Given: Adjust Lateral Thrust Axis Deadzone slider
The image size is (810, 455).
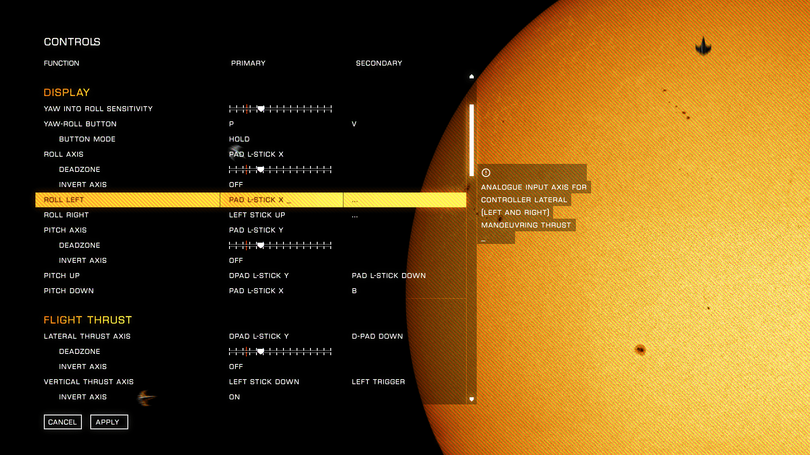Looking at the screenshot, I should 280,351.
